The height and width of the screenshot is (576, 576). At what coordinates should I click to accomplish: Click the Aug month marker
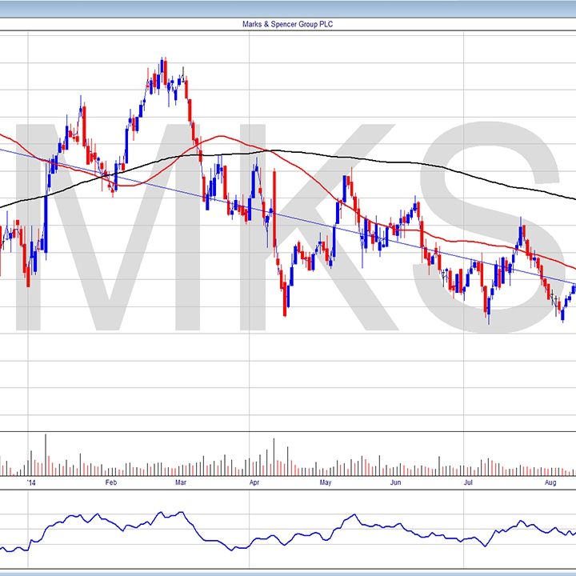(x=550, y=483)
